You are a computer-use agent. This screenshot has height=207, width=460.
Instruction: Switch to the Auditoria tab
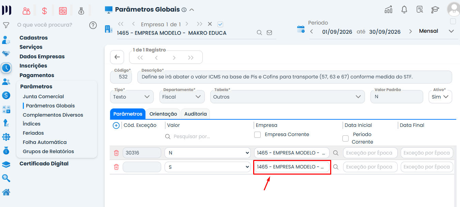coord(196,114)
